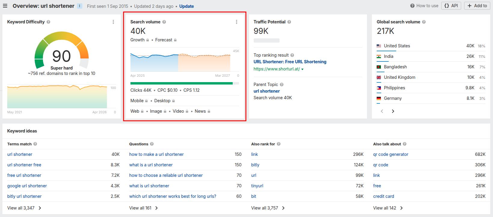This screenshot has height=217, width=493.
Task: Click the lock icon beside Growth
Action: 148,40
